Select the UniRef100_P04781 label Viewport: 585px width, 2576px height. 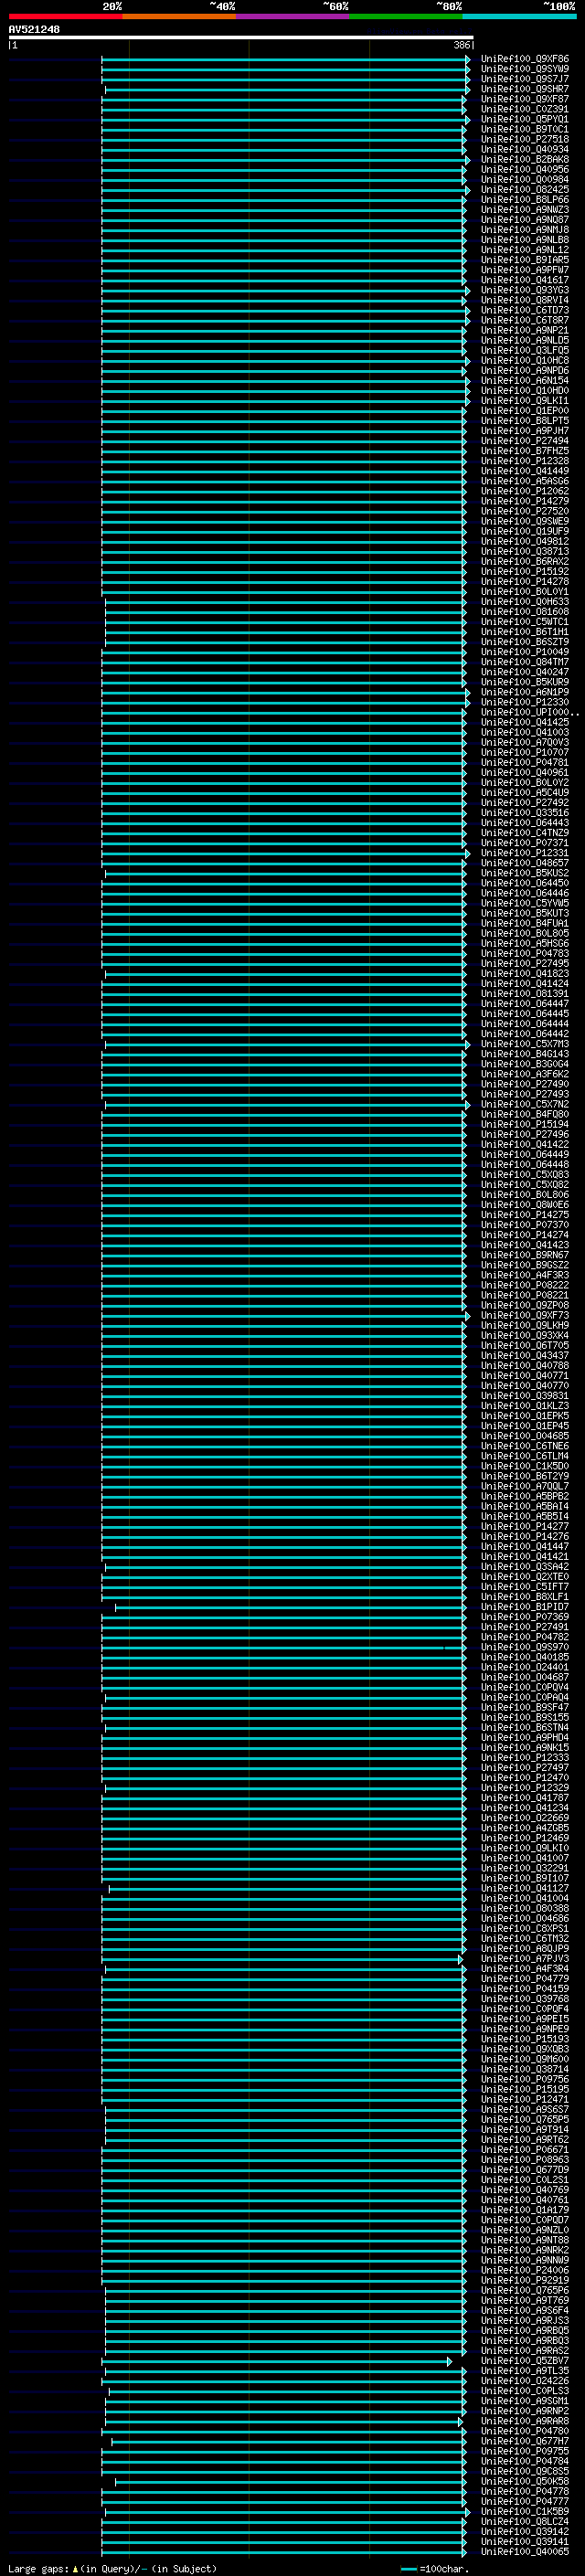click(524, 762)
